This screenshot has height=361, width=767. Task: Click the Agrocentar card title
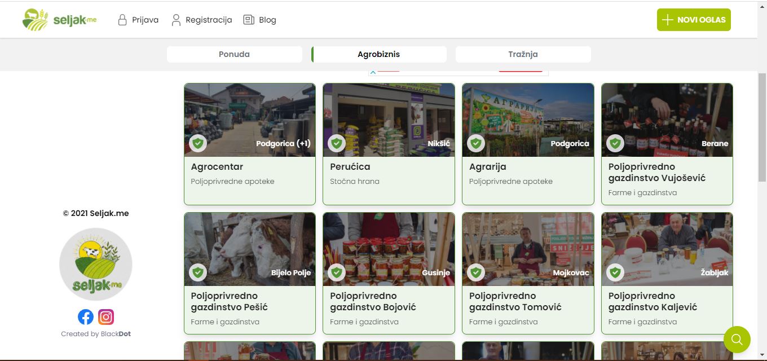pos(217,167)
